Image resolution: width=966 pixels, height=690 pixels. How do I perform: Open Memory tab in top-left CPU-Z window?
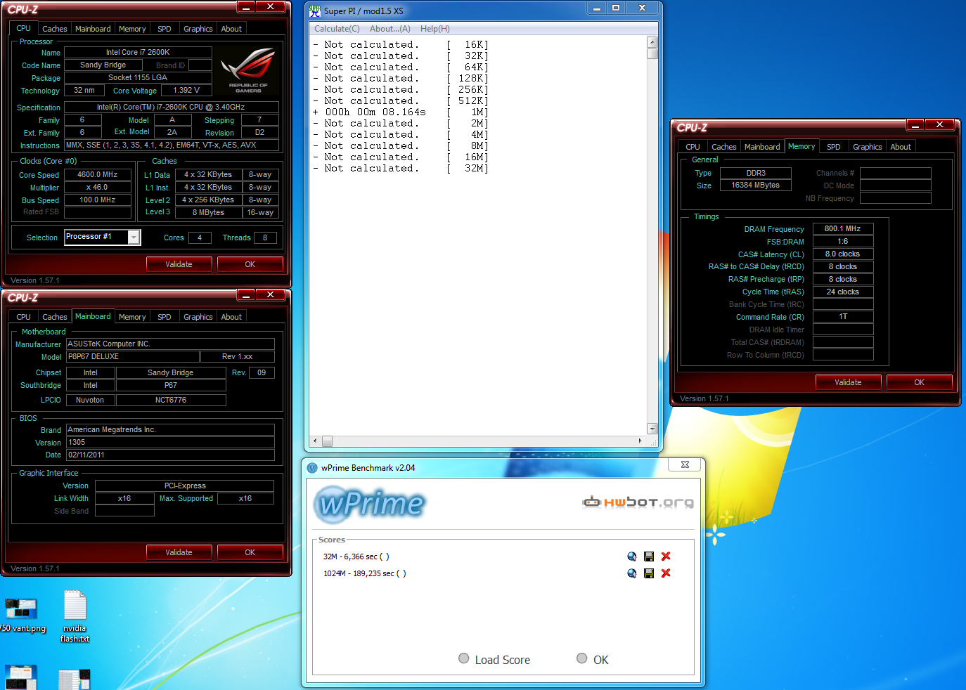point(132,29)
